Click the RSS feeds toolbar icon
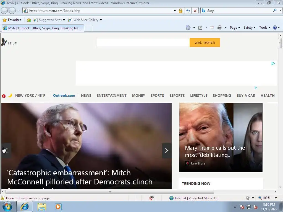Viewport: 283px width, 212px height. (200, 28)
